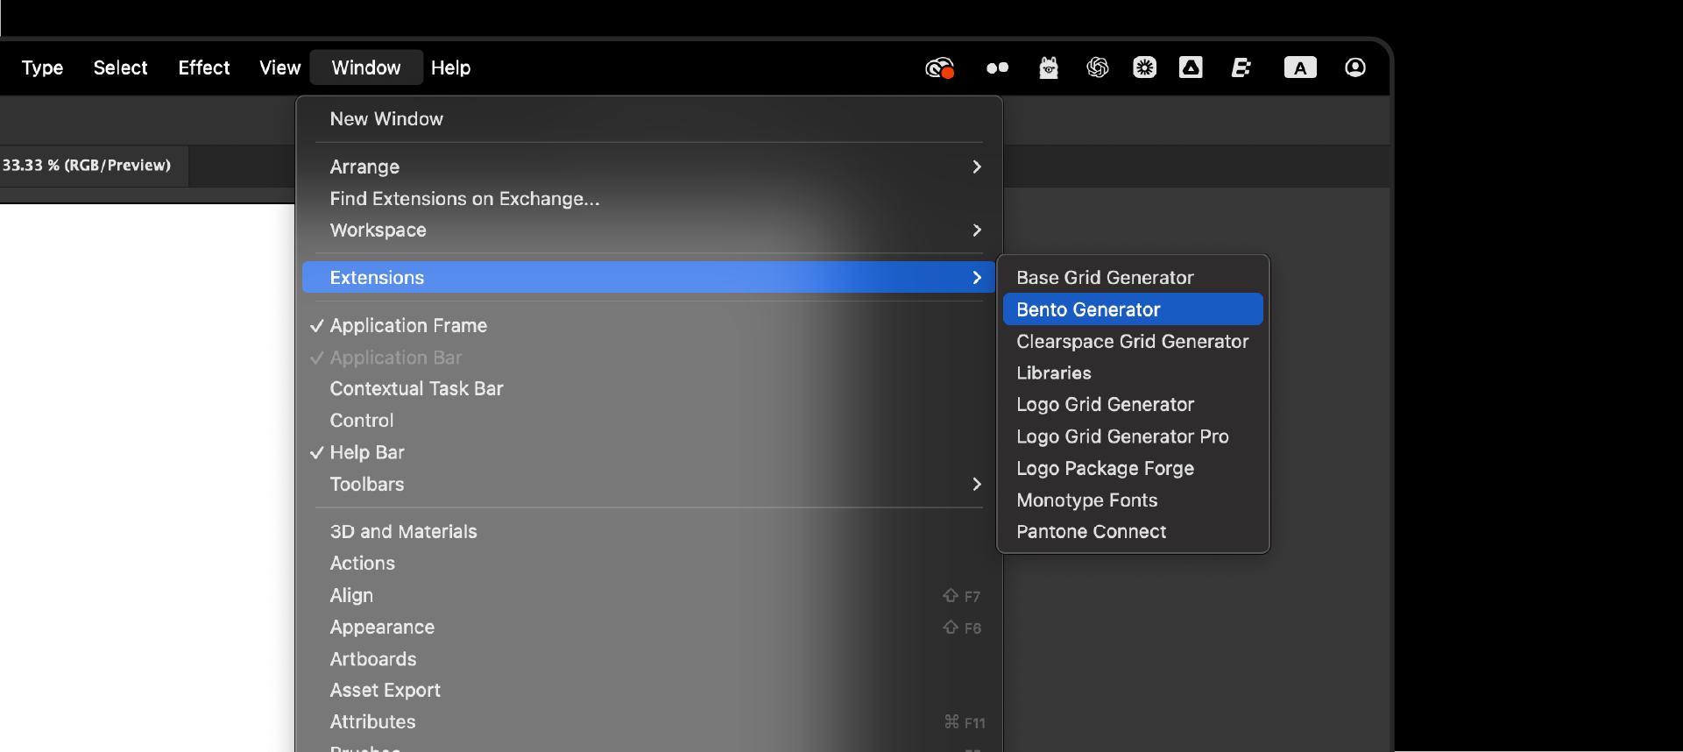This screenshot has width=1683, height=752.
Task: Open the Attributes panel
Action: pos(648,721)
